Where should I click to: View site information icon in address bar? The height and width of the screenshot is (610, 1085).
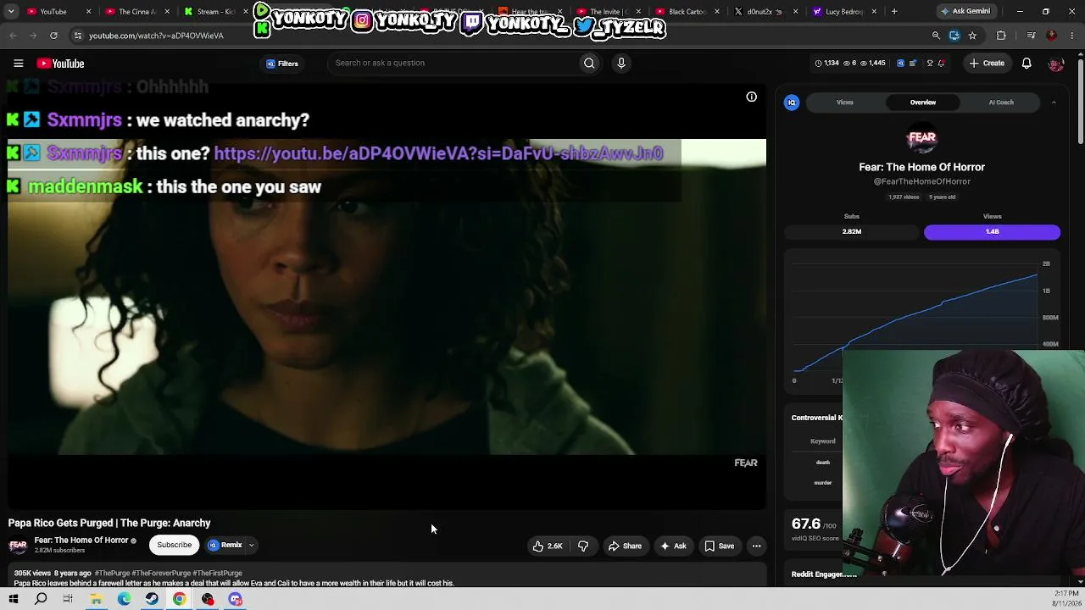(x=77, y=36)
